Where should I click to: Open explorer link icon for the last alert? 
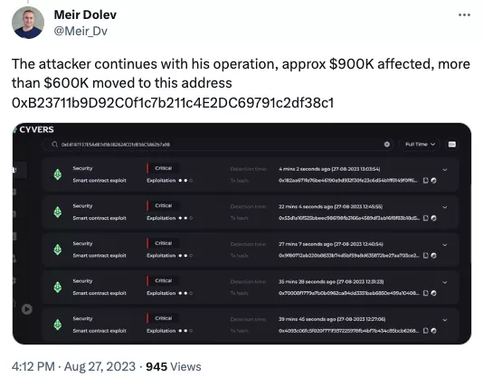pos(434,331)
